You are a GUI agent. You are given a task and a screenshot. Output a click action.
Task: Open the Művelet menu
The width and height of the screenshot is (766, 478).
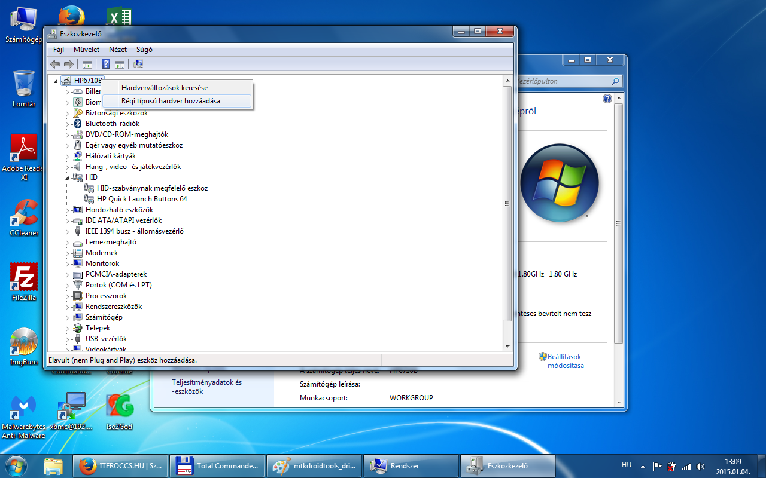click(86, 50)
